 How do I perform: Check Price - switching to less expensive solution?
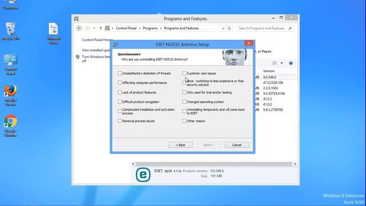pos(184,82)
